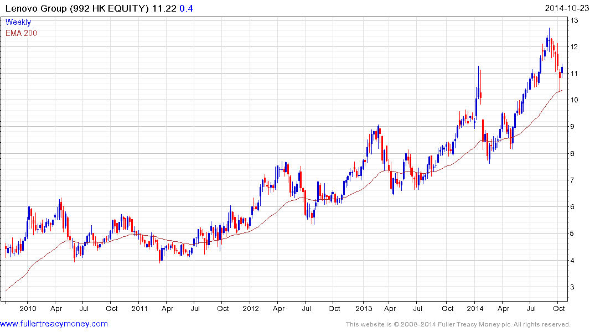Click the copyright notice text at bottom
Screen dimensions: 595x332
tap(458, 324)
